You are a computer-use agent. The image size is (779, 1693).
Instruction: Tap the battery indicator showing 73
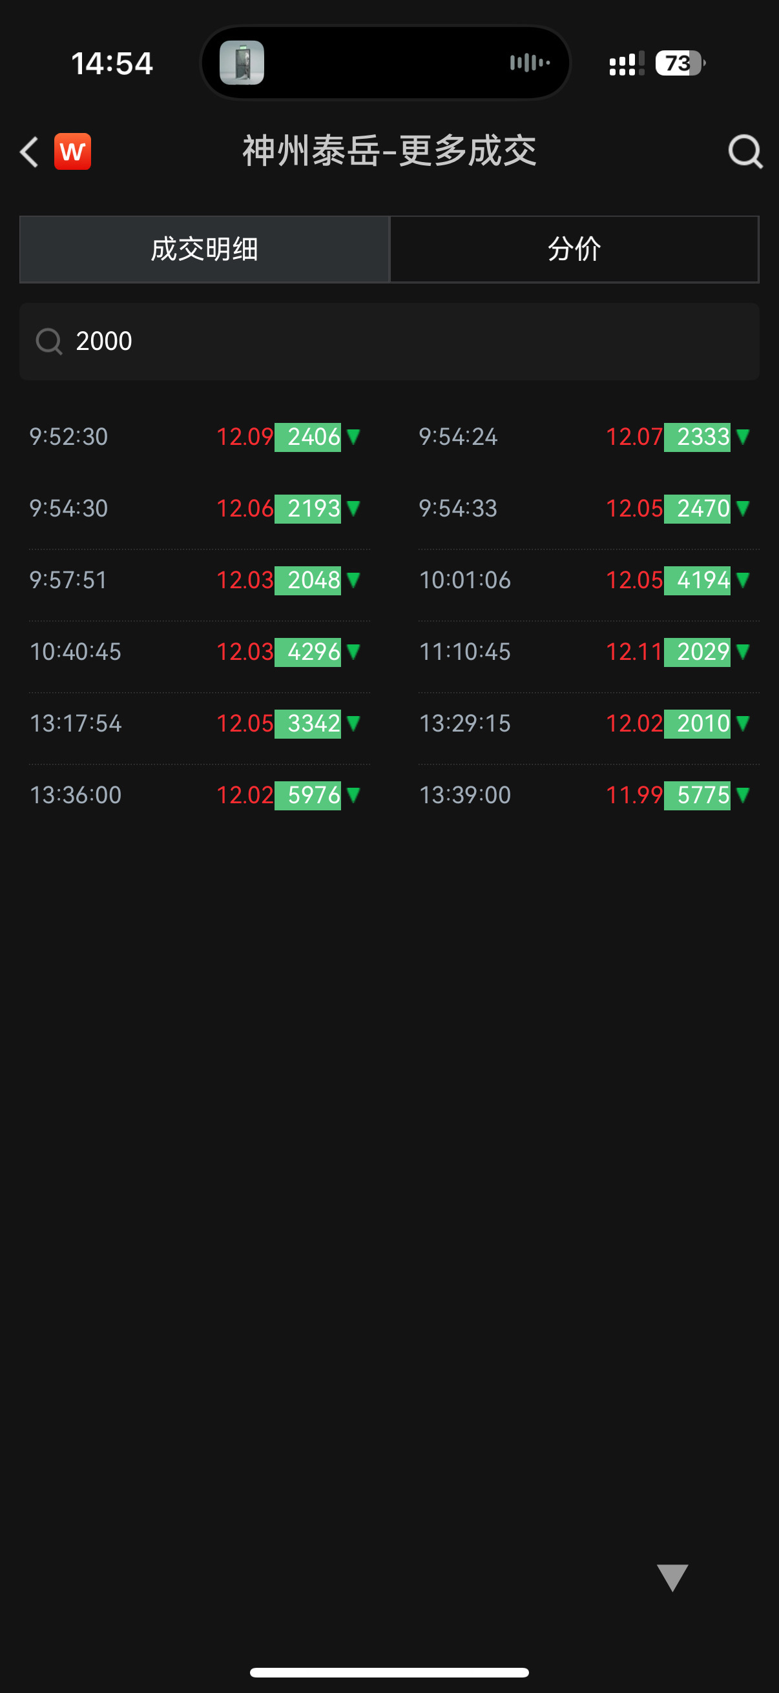[679, 63]
